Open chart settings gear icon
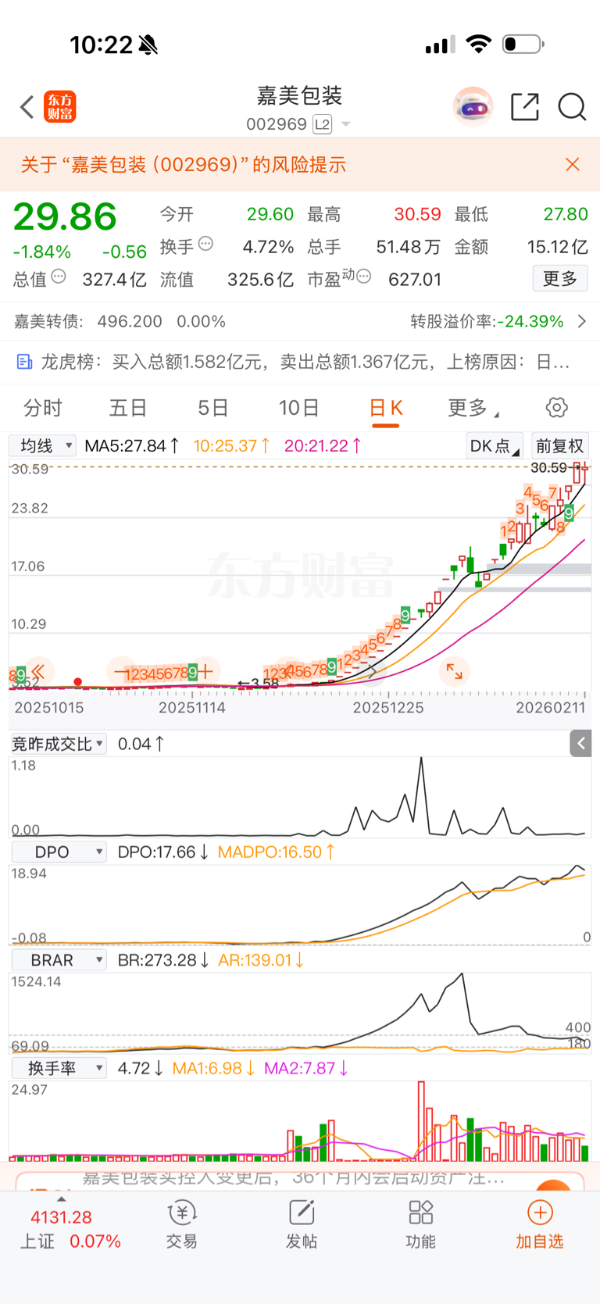 556,407
